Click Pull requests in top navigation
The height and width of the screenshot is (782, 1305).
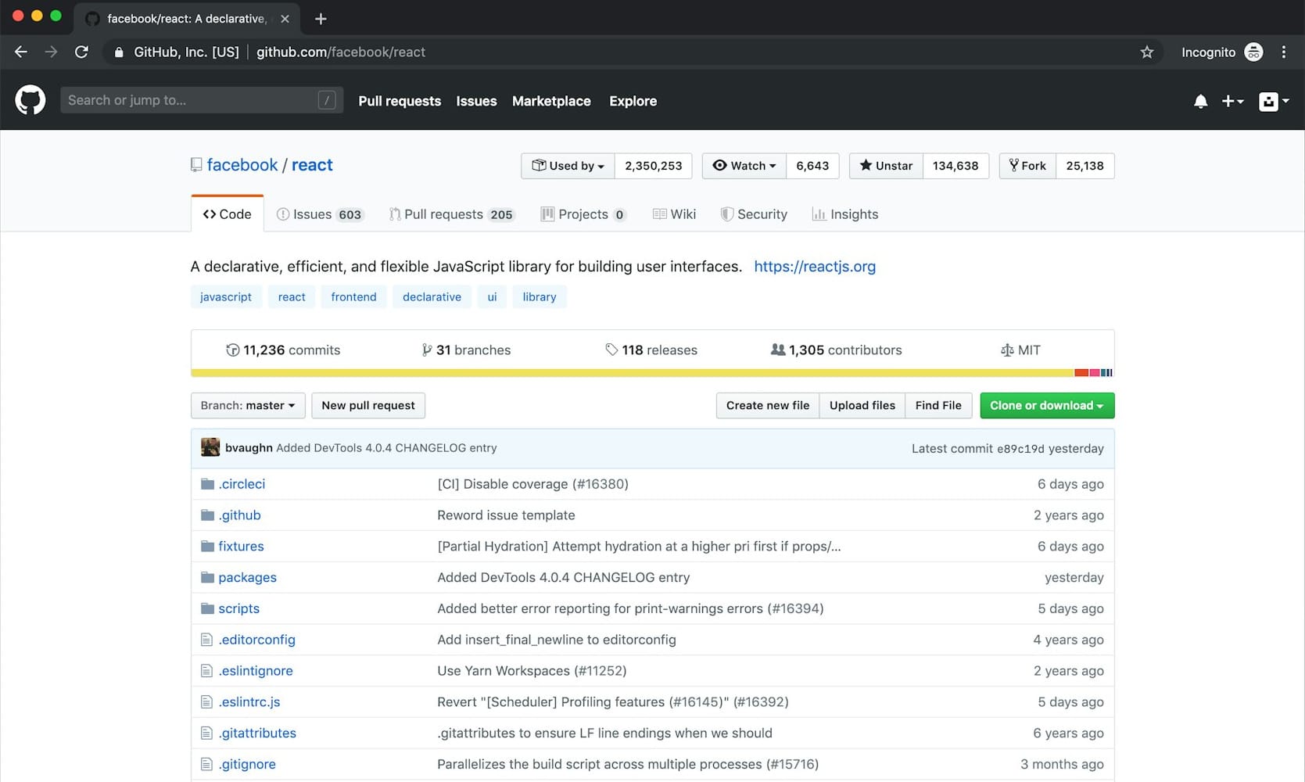coord(400,101)
